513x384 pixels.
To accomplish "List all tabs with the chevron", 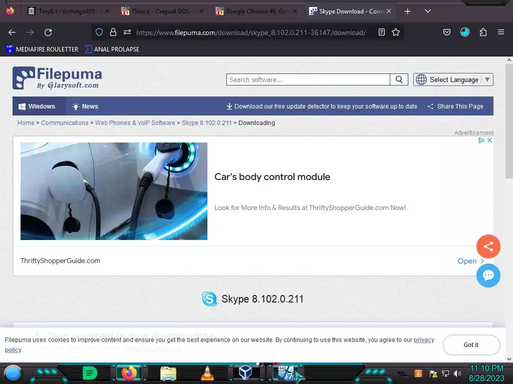I will coord(428,11).
